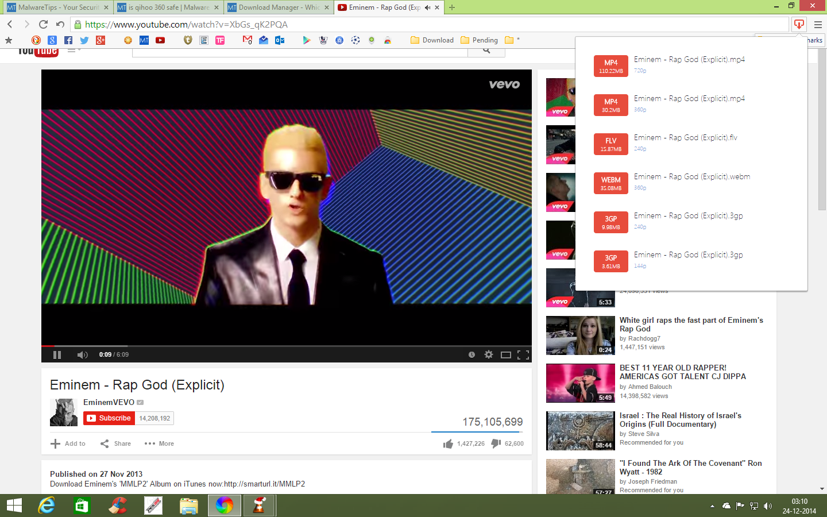Open the smarturl.it/MMLP2 link

264,484
